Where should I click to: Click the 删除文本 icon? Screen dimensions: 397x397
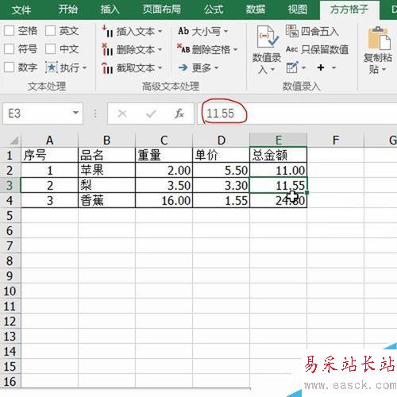[x=107, y=49]
